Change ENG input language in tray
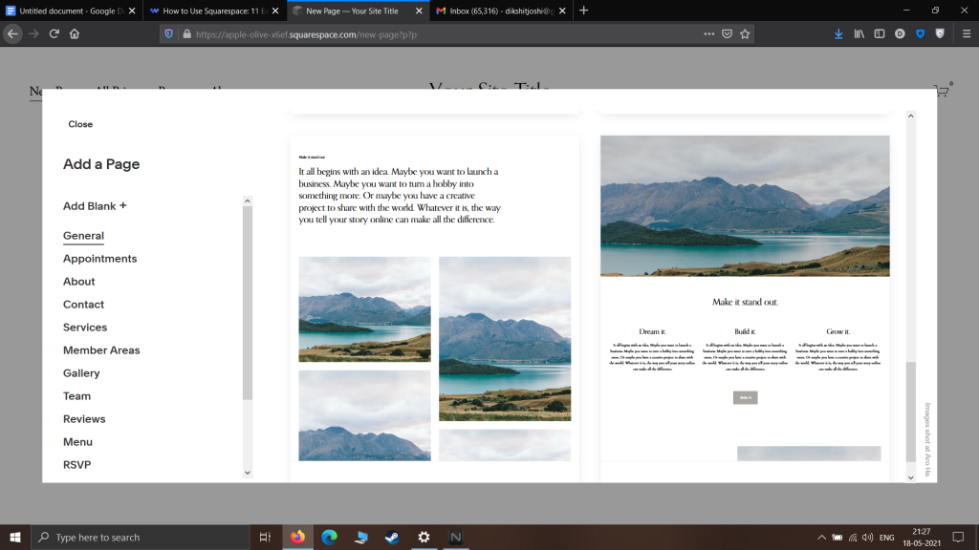Screen dimensions: 979x550 click(x=886, y=537)
